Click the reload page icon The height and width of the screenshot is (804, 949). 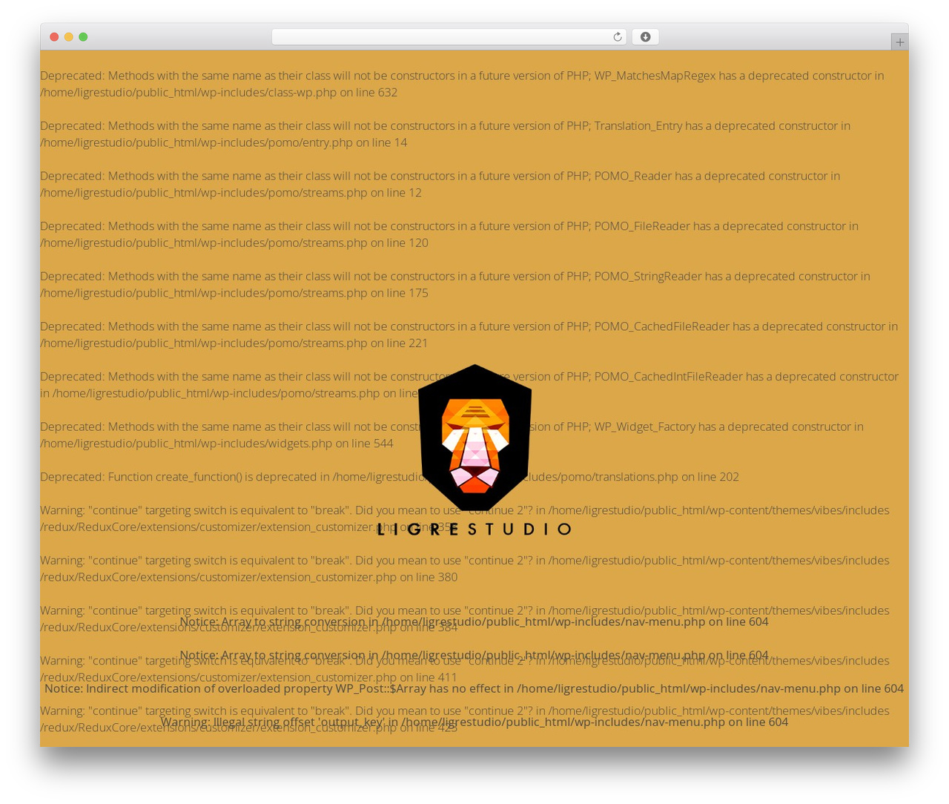(x=617, y=37)
